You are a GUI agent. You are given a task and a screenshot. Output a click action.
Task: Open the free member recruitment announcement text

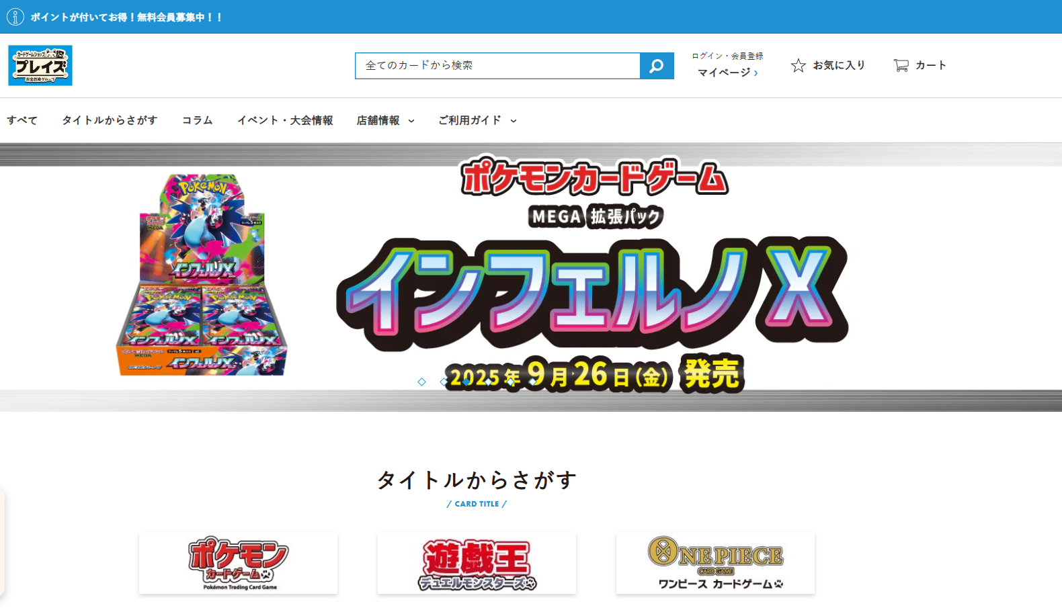pyautogui.click(x=126, y=17)
